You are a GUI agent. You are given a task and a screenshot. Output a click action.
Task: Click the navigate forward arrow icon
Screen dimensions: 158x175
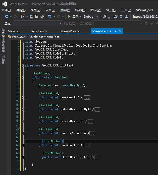[x=15, y=17]
